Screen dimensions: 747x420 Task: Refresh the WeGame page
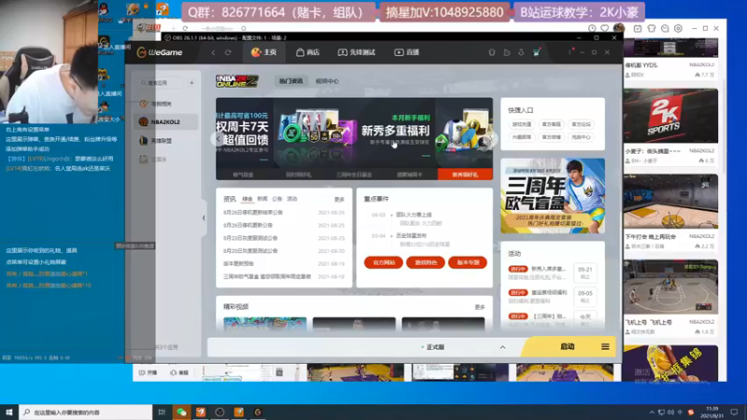click(228, 52)
